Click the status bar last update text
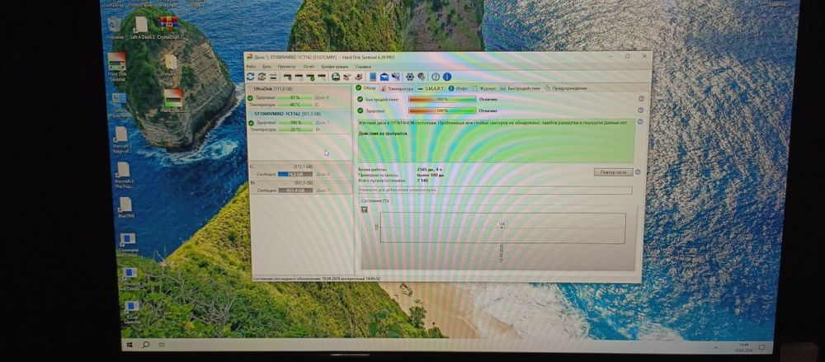Screen dimensions: 825x362 316,278
